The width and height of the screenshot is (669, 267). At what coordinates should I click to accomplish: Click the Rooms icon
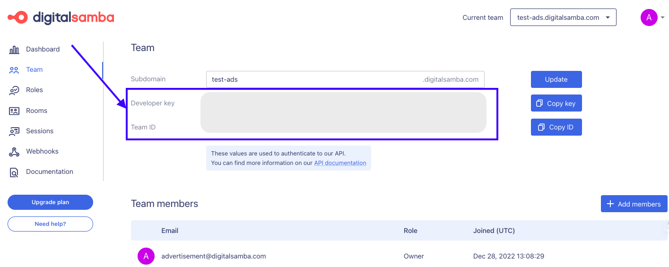(x=14, y=111)
